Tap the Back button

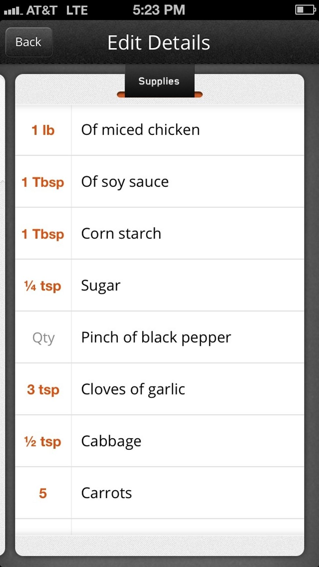pyautogui.click(x=29, y=42)
